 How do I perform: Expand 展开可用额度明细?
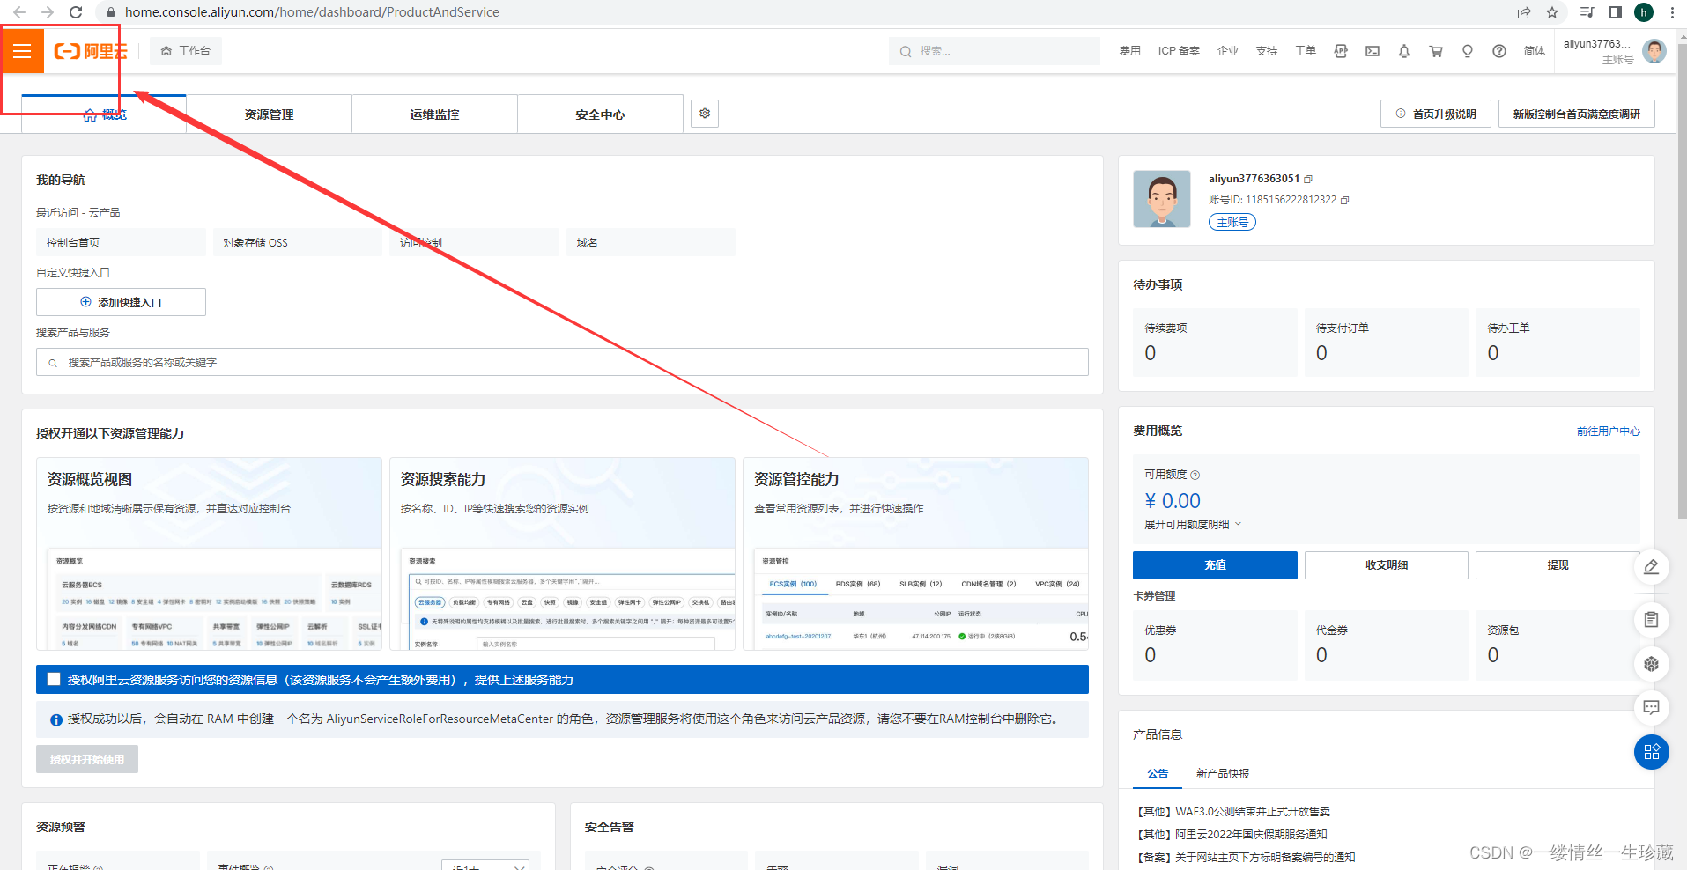(x=1193, y=524)
